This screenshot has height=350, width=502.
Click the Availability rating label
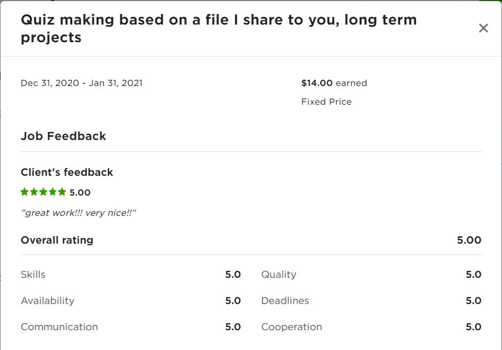pyautogui.click(x=48, y=301)
